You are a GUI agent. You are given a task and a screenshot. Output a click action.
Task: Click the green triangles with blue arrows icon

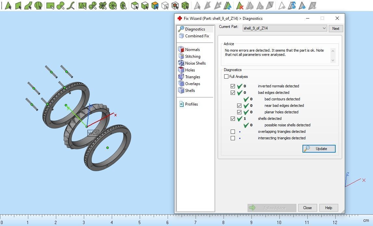228,6
